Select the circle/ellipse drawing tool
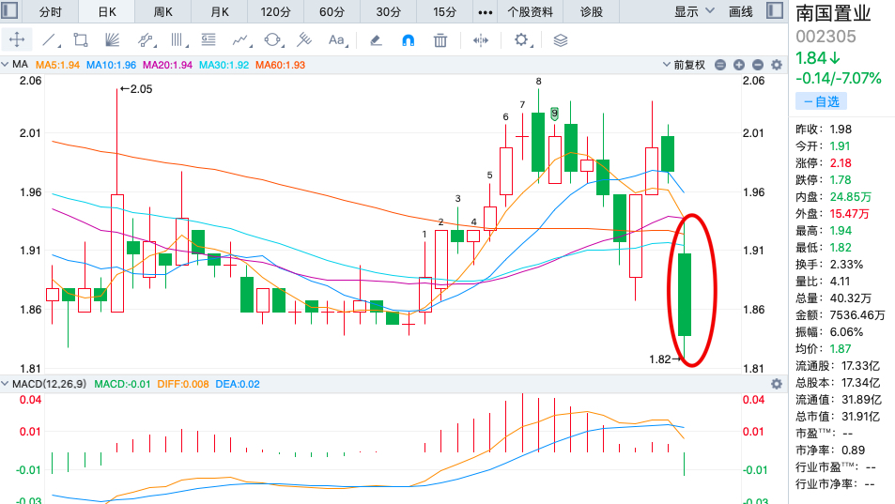 tap(273, 40)
